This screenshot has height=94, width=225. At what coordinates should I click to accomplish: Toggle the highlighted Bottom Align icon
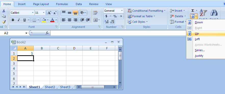(75, 13)
